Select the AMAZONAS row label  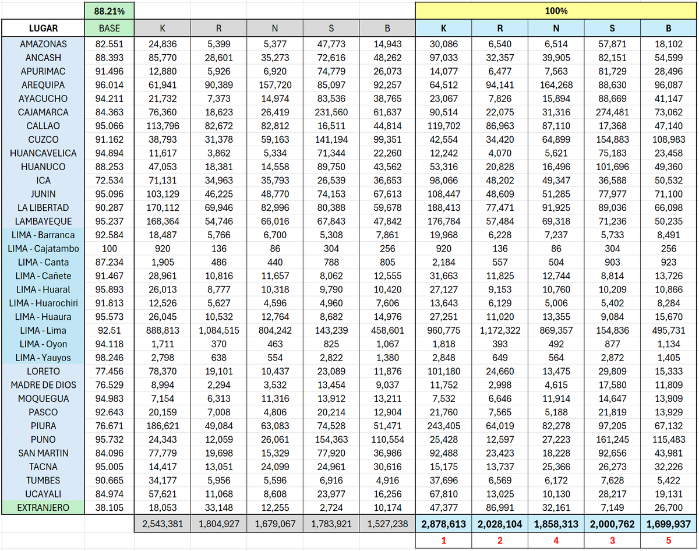point(43,44)
